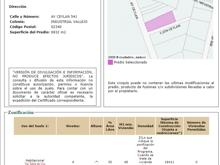
Task: Click the postal code value 02340
Action: pyautogui.click(x=56, y=27)
